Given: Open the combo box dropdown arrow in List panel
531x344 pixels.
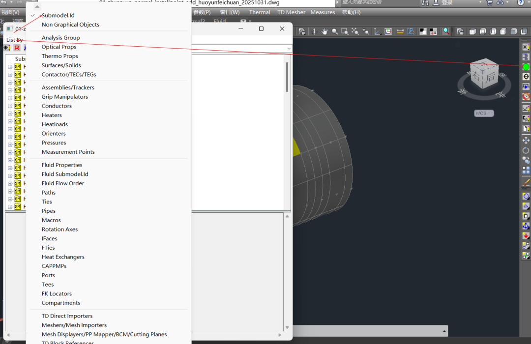Looking at the screenshot, I should [x=289, y=48].
